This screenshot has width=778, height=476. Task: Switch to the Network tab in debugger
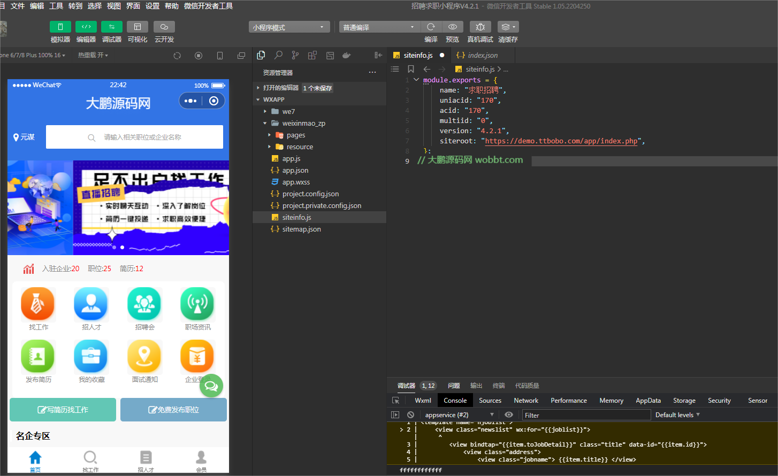[526, 401]
